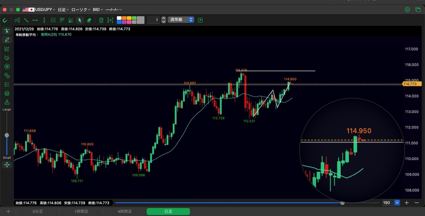Screen dimensions: 425x216
Task: Select the horizontal line drawing tool
Action: [35, 20]
